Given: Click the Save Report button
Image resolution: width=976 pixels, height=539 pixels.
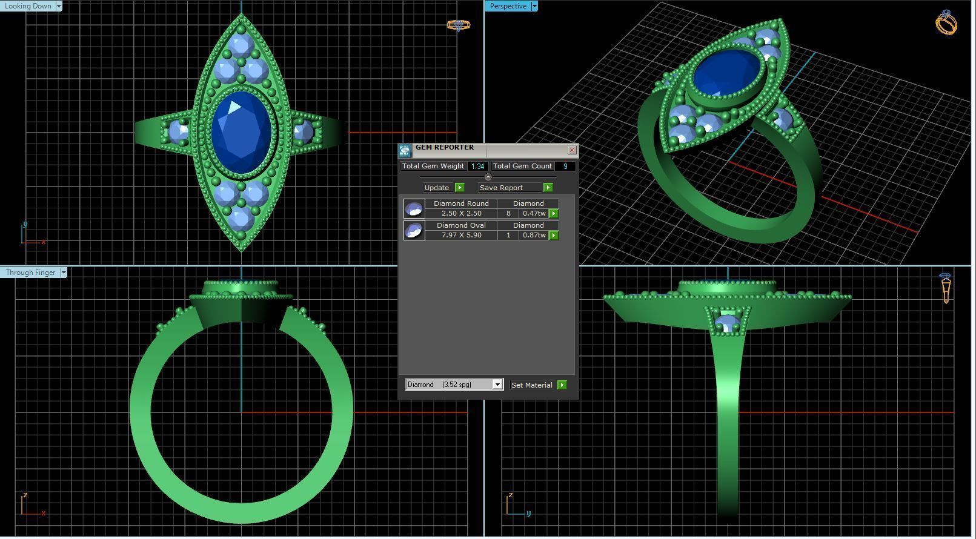Looking at the screenshot, I should (x=510, y=188).
